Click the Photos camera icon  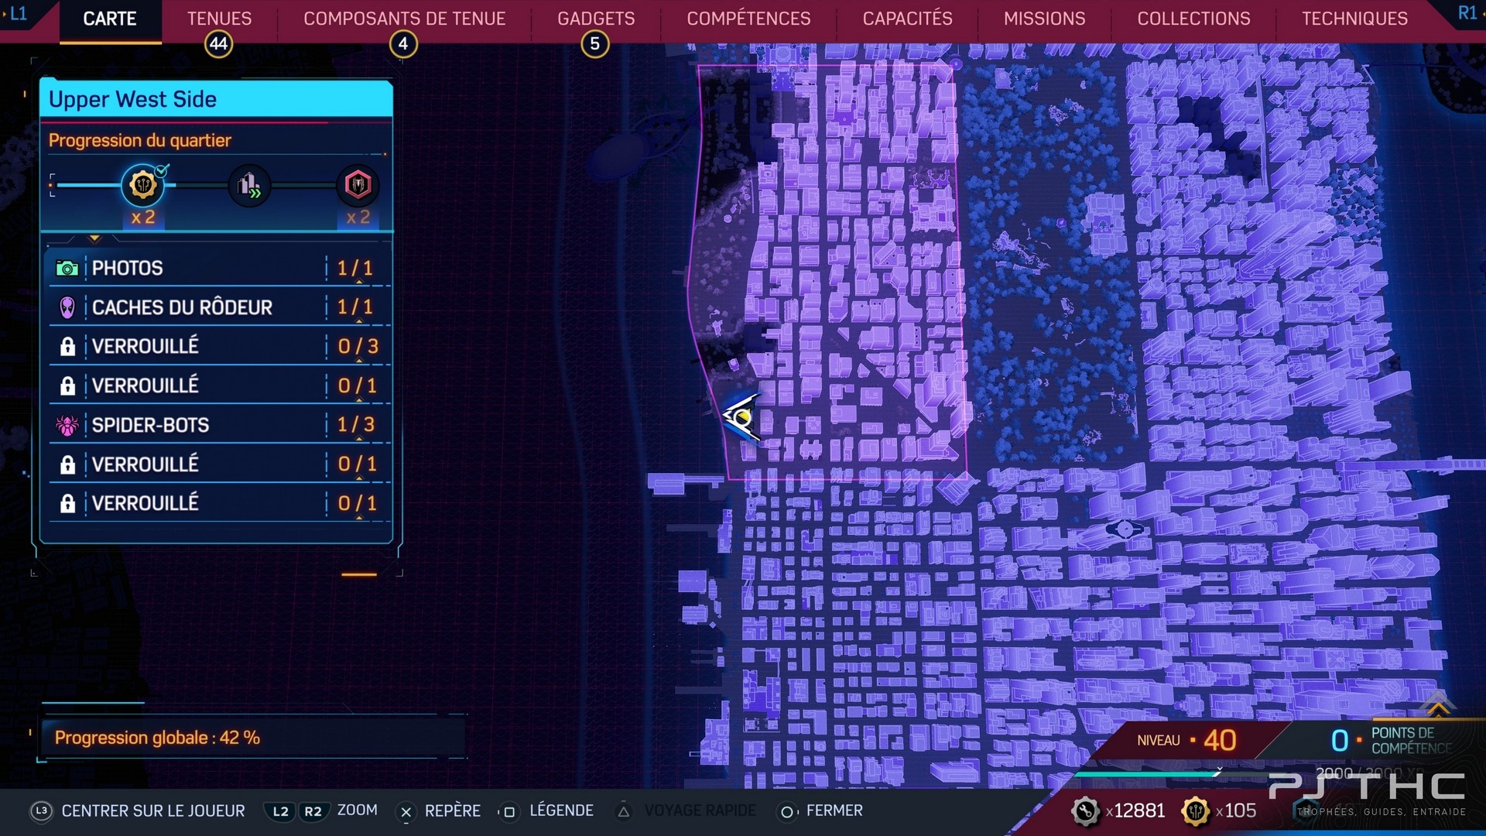[67, 269]
